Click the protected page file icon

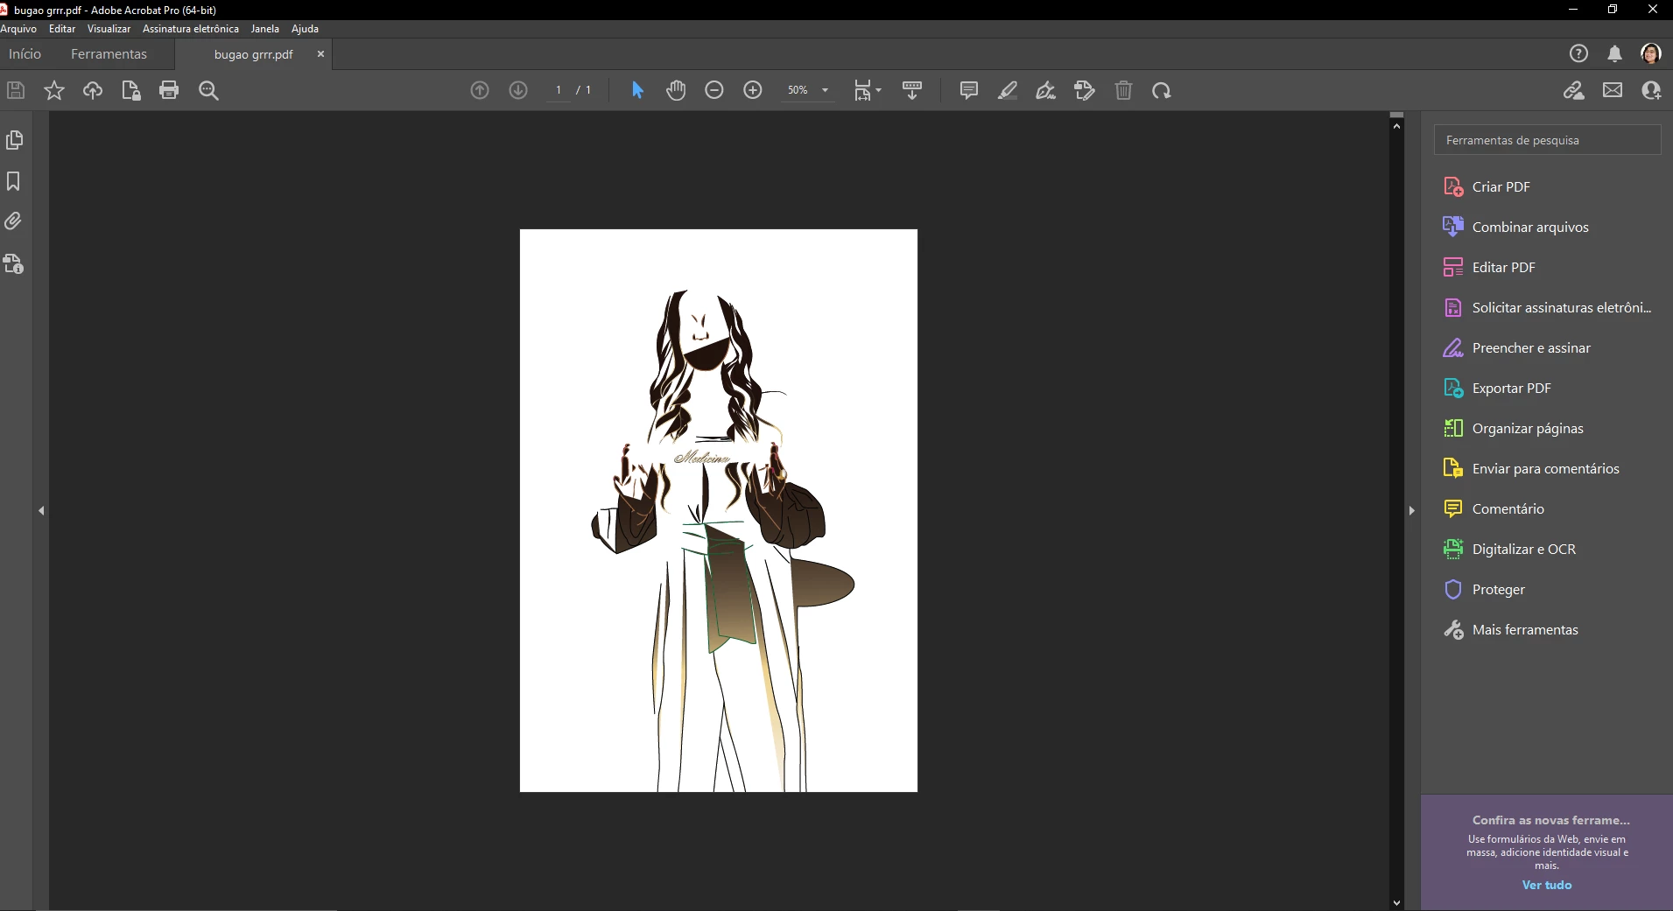[x=131, y=90]
